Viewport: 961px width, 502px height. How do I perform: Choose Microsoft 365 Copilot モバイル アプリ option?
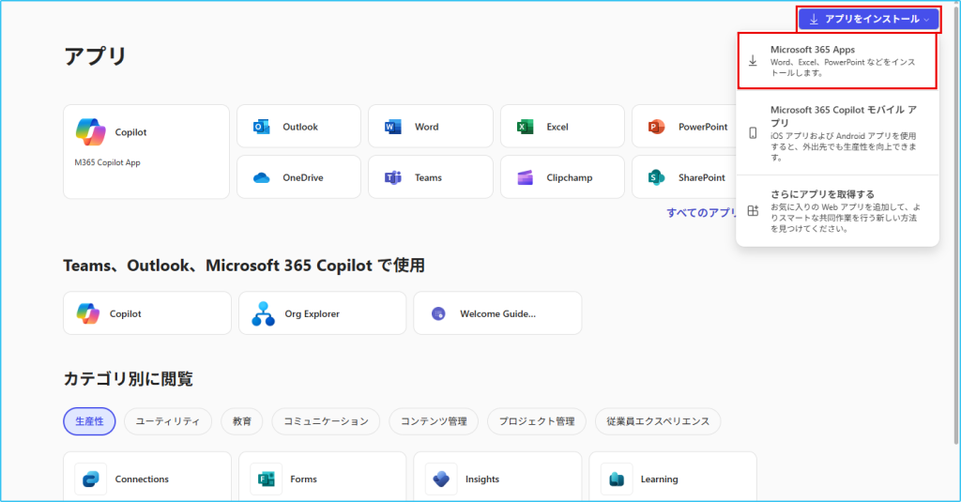837,133
